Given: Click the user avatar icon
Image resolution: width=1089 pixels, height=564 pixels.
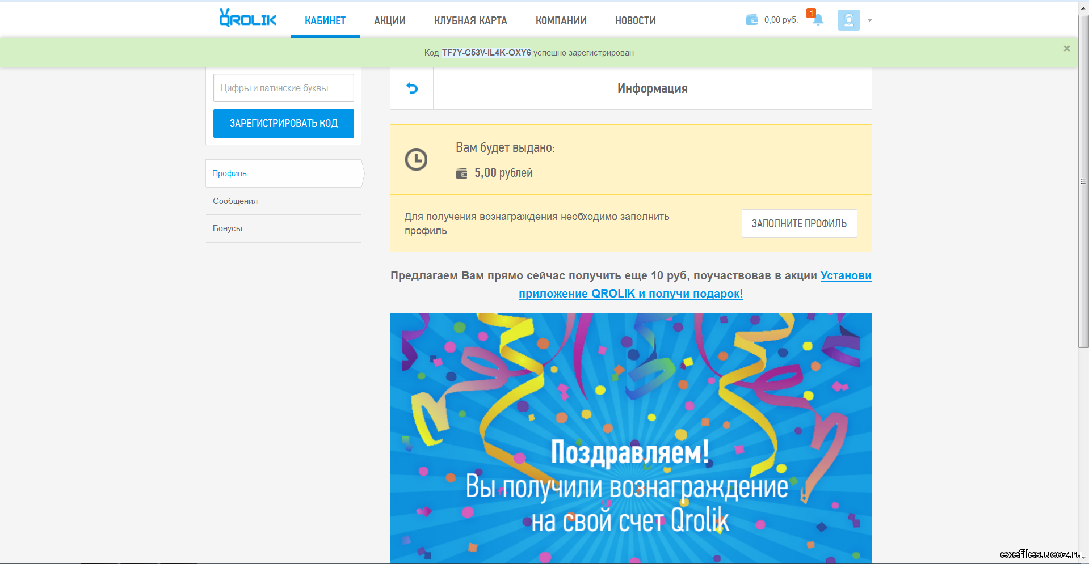Looking at the screenshot, I should 848,20.
